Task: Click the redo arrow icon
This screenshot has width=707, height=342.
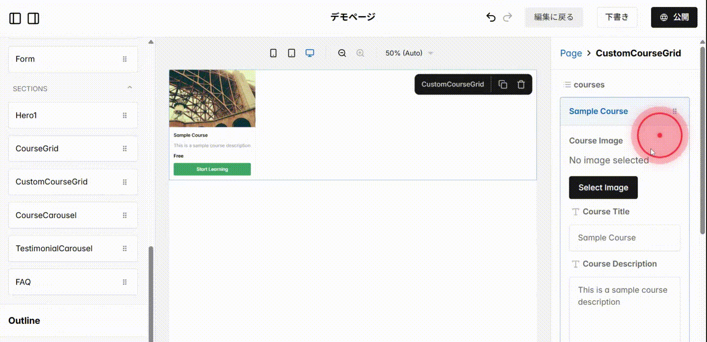Action: pyautogui.click(x=507, y=17)
